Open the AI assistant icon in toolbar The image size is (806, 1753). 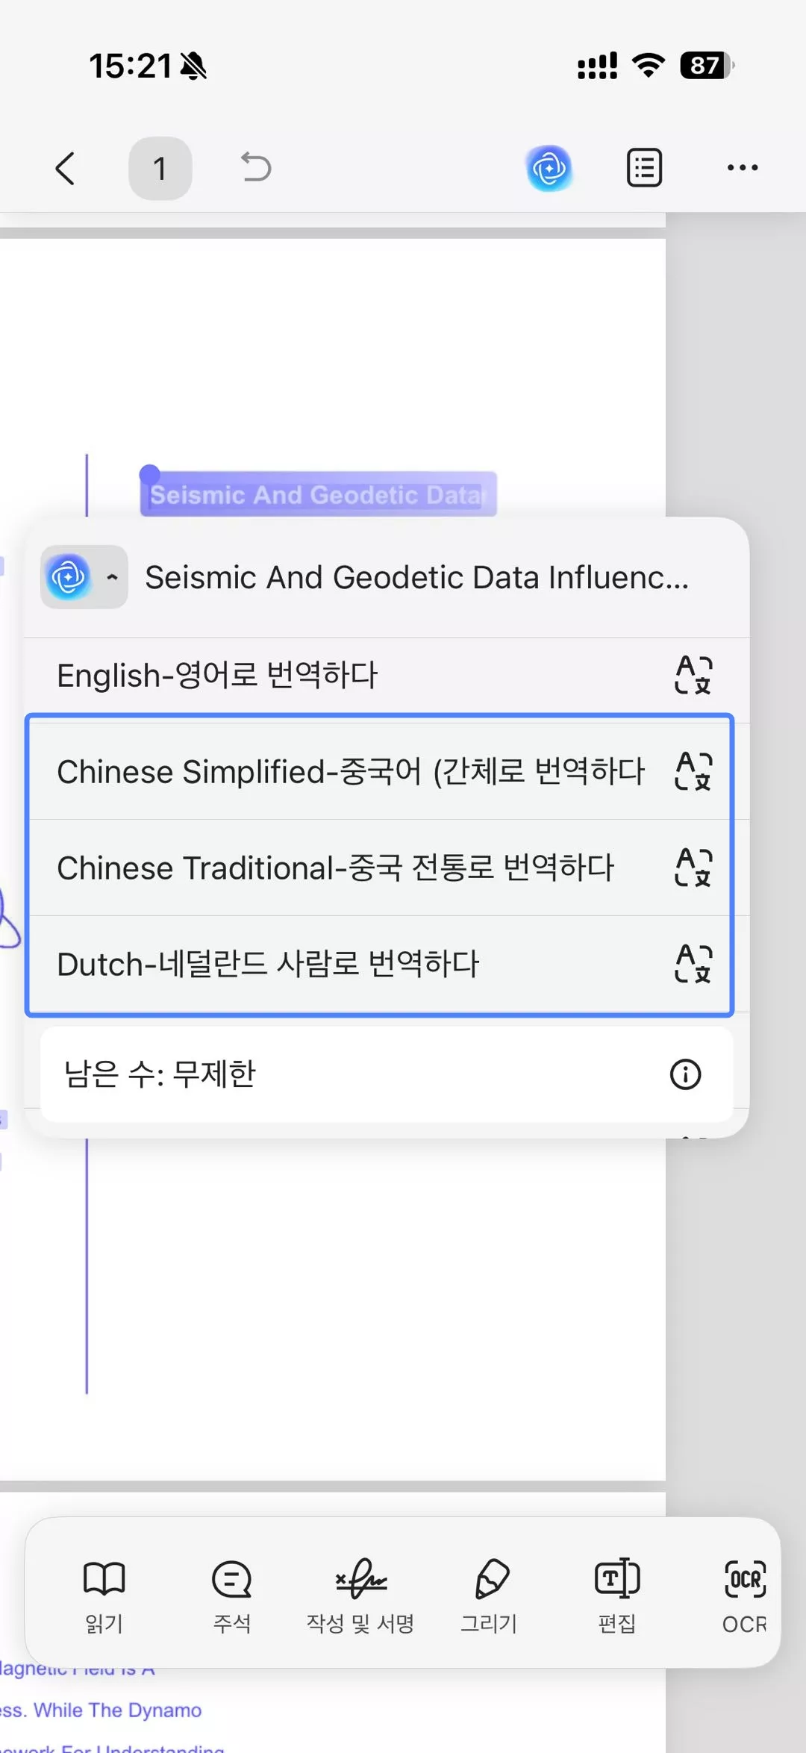point(549,167)
